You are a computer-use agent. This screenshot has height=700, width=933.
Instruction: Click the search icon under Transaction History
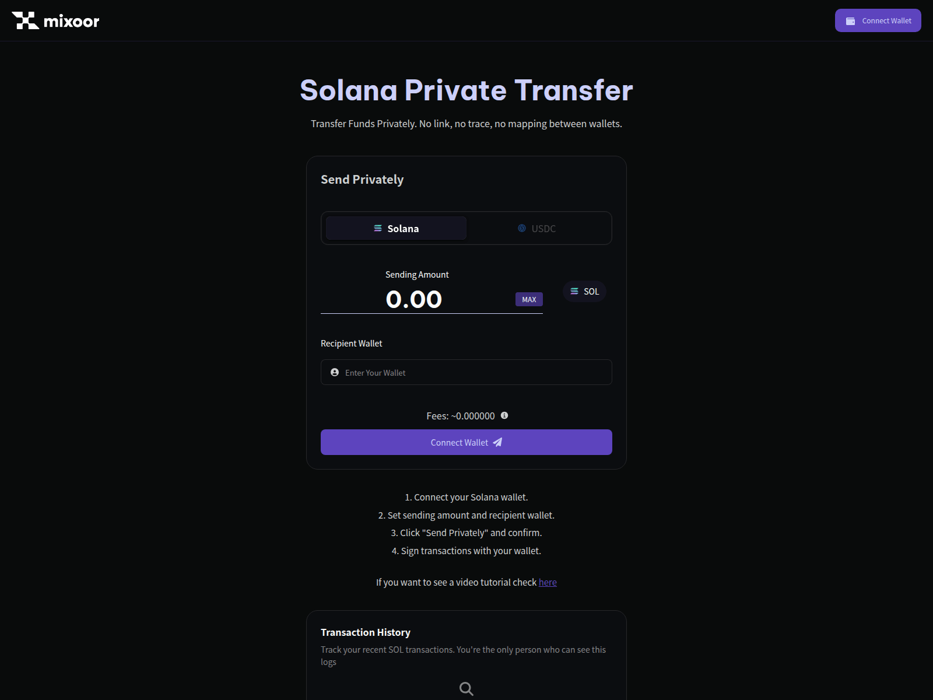click(466, 688)
